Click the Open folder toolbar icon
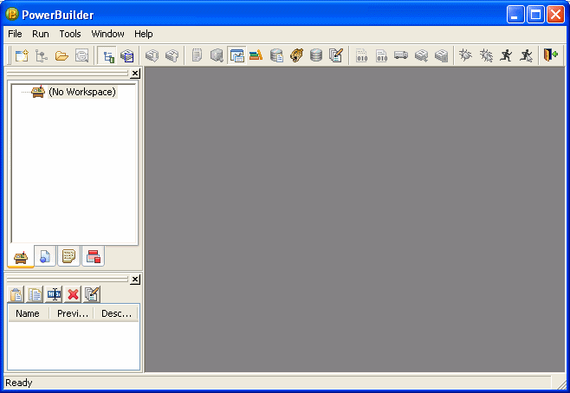This screenshot has height=393, width=570. pos(62,55)
